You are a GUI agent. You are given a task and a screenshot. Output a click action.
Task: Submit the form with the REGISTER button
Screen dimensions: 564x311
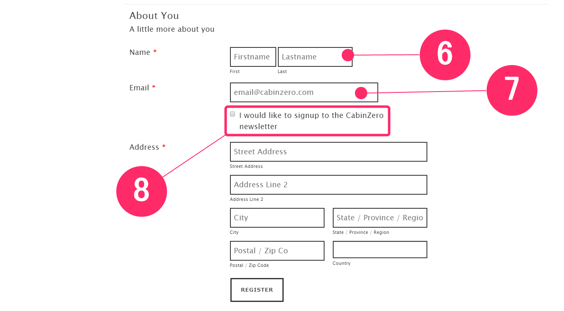coord(257,290)
